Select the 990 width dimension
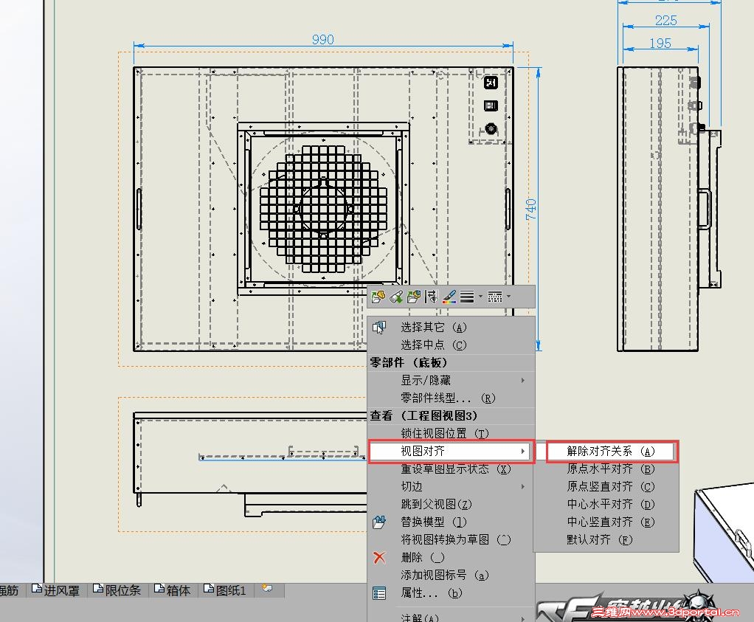This screenshot has height=622, width=754. 323,39
